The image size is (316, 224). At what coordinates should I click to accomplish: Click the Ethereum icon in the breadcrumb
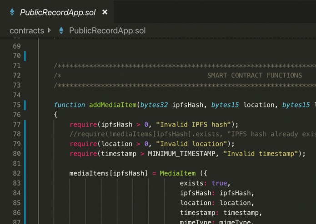coord(61,30)
